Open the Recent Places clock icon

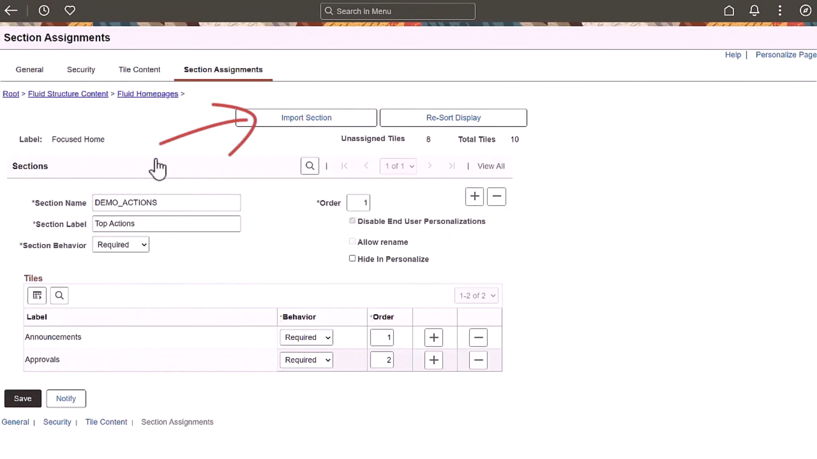pyautogui.click(x=44, y=10)
